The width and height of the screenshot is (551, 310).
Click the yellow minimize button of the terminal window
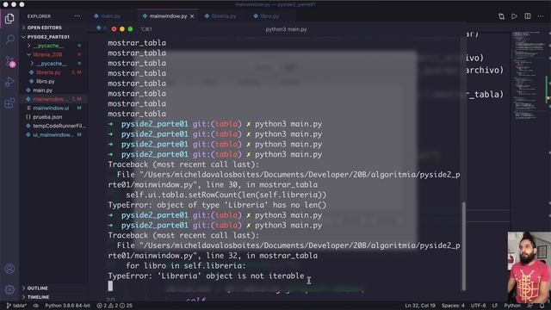[x=122, y=29]
